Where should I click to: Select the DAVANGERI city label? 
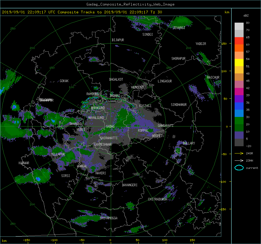tap(130, 185)
